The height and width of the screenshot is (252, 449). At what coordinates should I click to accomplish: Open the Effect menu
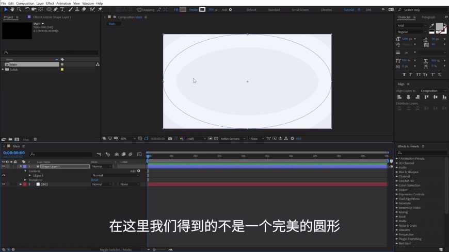pyautogui.click(x=50, y=4)
